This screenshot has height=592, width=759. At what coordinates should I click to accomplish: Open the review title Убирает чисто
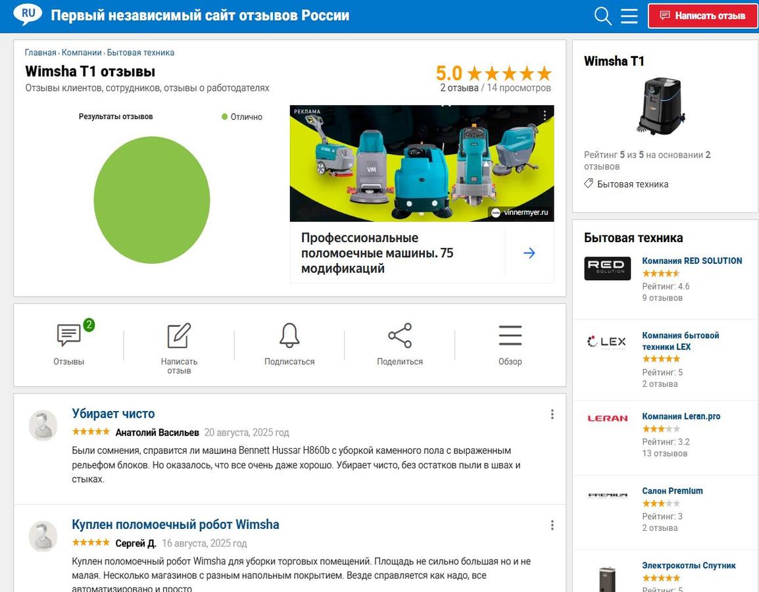point(113,414)
